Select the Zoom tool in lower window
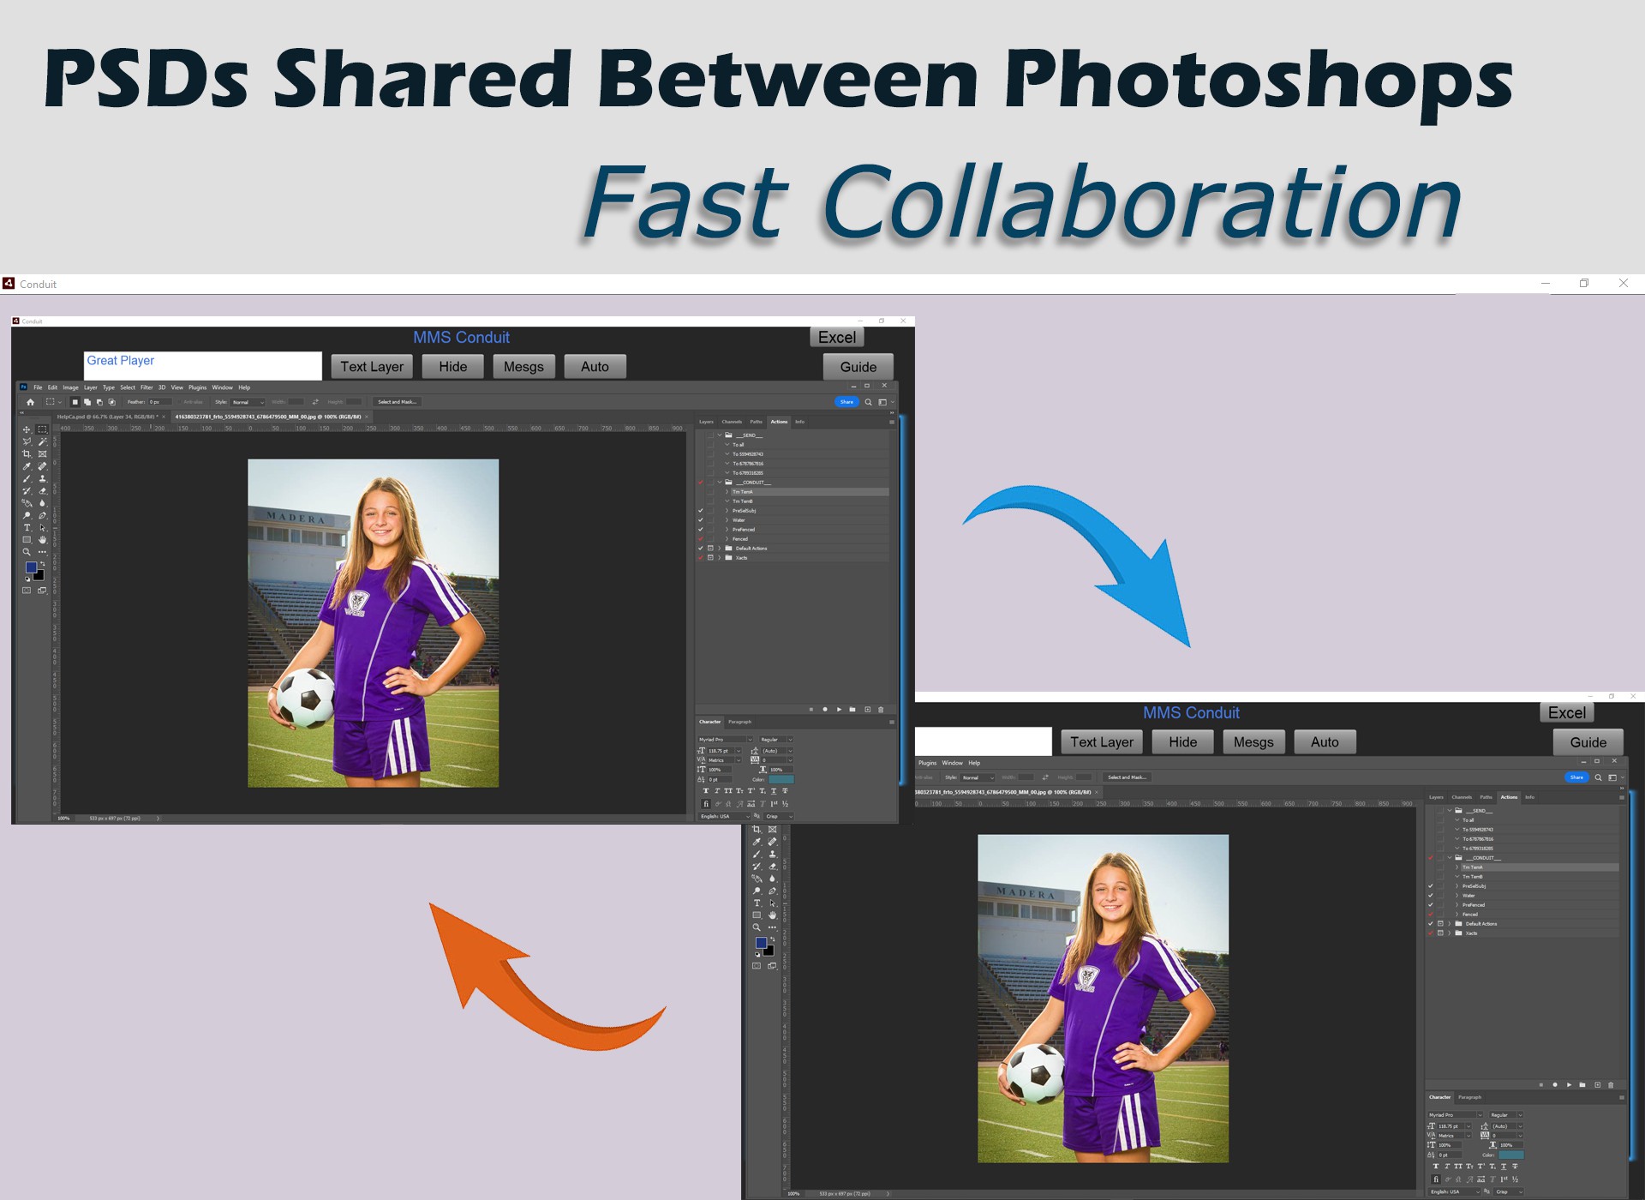This screenshot has height=1200, width=1645. click(x=757, y=927)
